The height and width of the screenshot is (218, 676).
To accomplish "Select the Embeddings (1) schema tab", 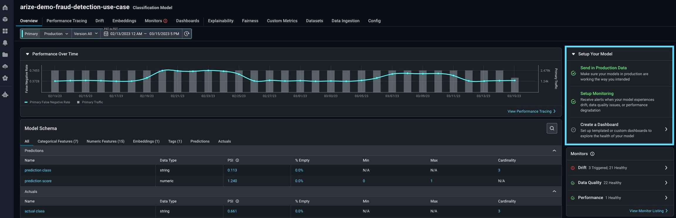I will [x=146, y=141].
